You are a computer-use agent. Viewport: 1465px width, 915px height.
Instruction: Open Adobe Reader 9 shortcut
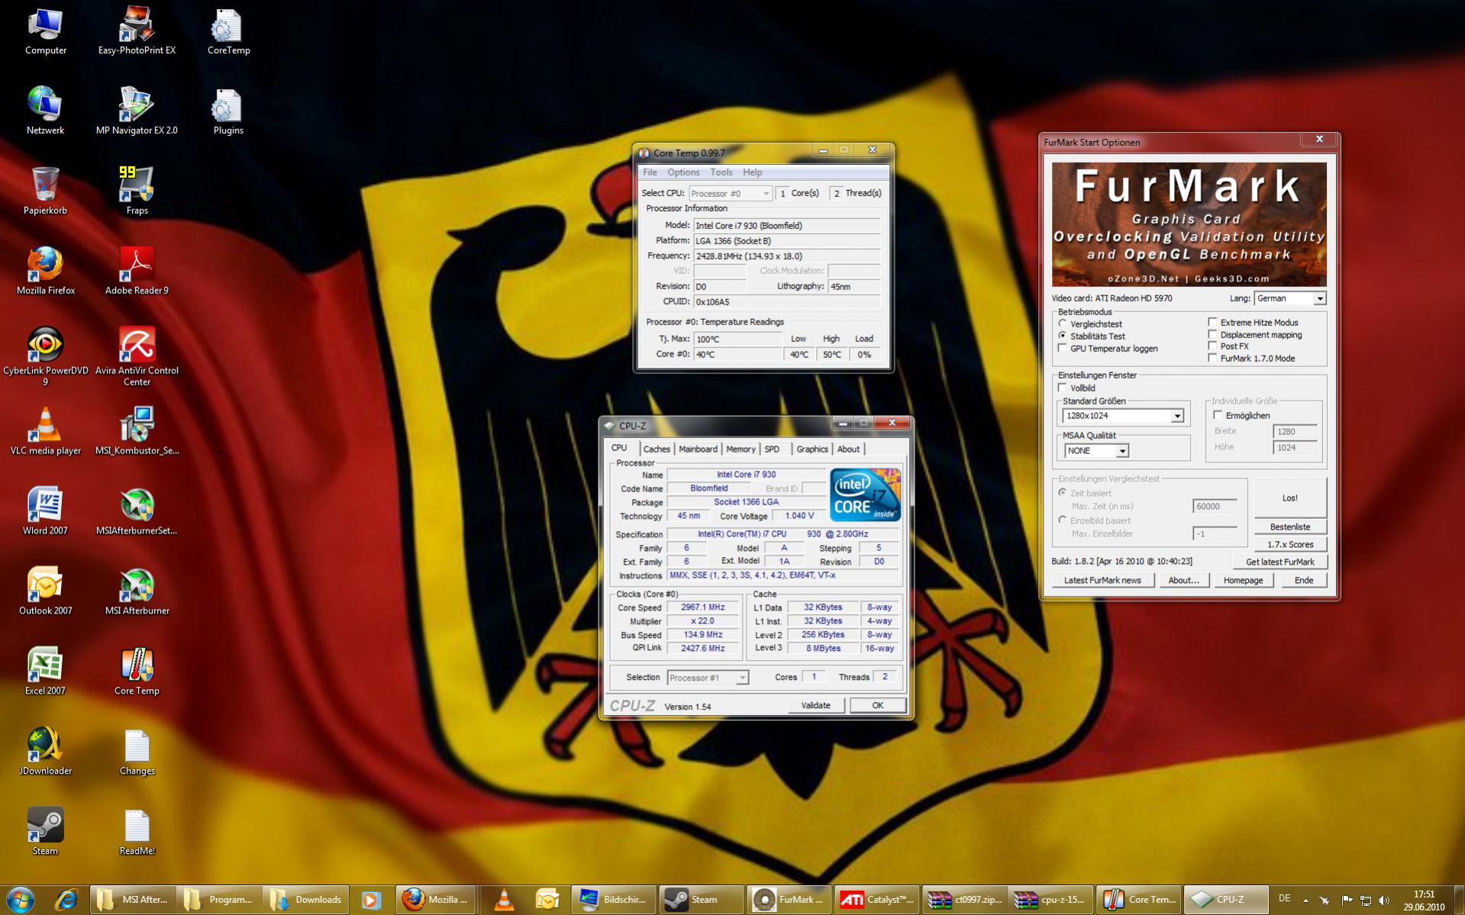(x=137, y=272)
